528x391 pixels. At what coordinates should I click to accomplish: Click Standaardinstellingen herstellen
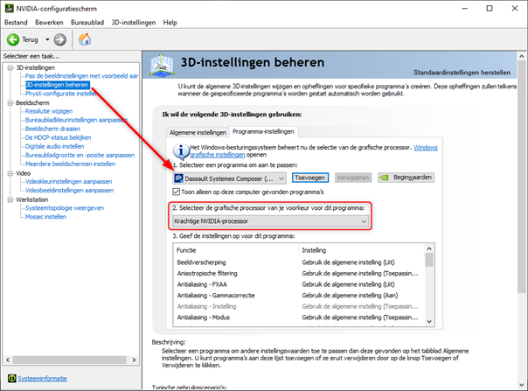point(462,73)
